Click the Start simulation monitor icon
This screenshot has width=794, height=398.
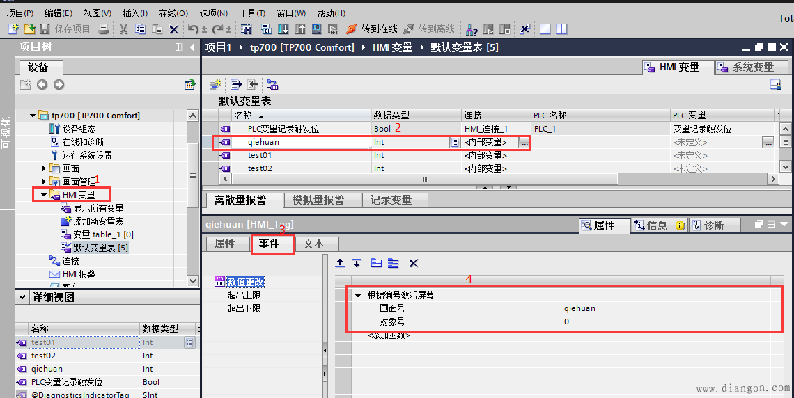(x=316, y=29)
